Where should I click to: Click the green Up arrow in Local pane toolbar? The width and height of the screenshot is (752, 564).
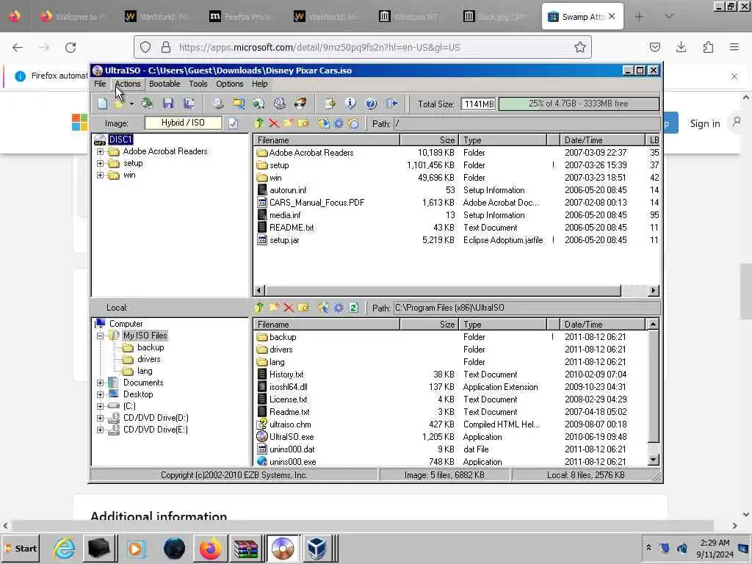point(259,308)
